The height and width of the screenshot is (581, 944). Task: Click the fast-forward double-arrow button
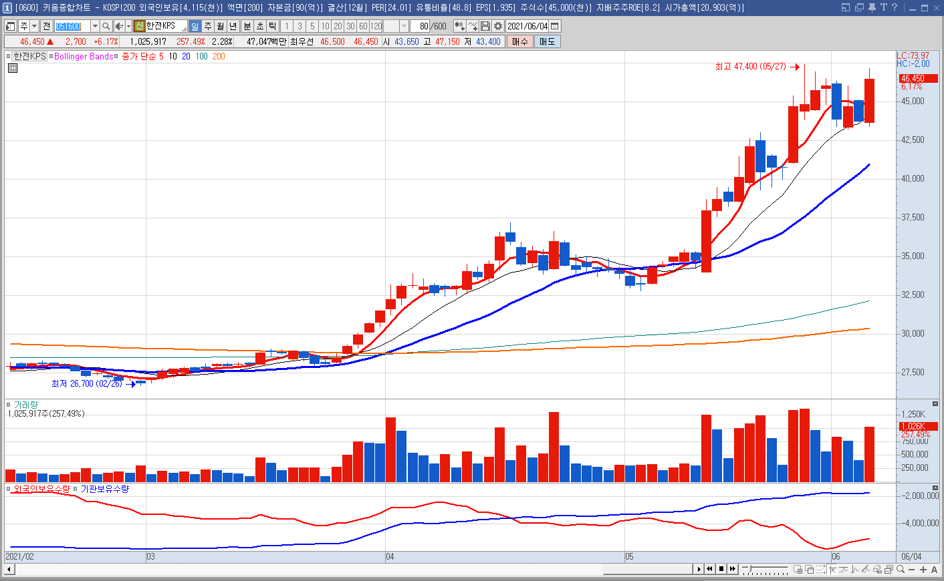pyautogui.click(x=733, y=569)
